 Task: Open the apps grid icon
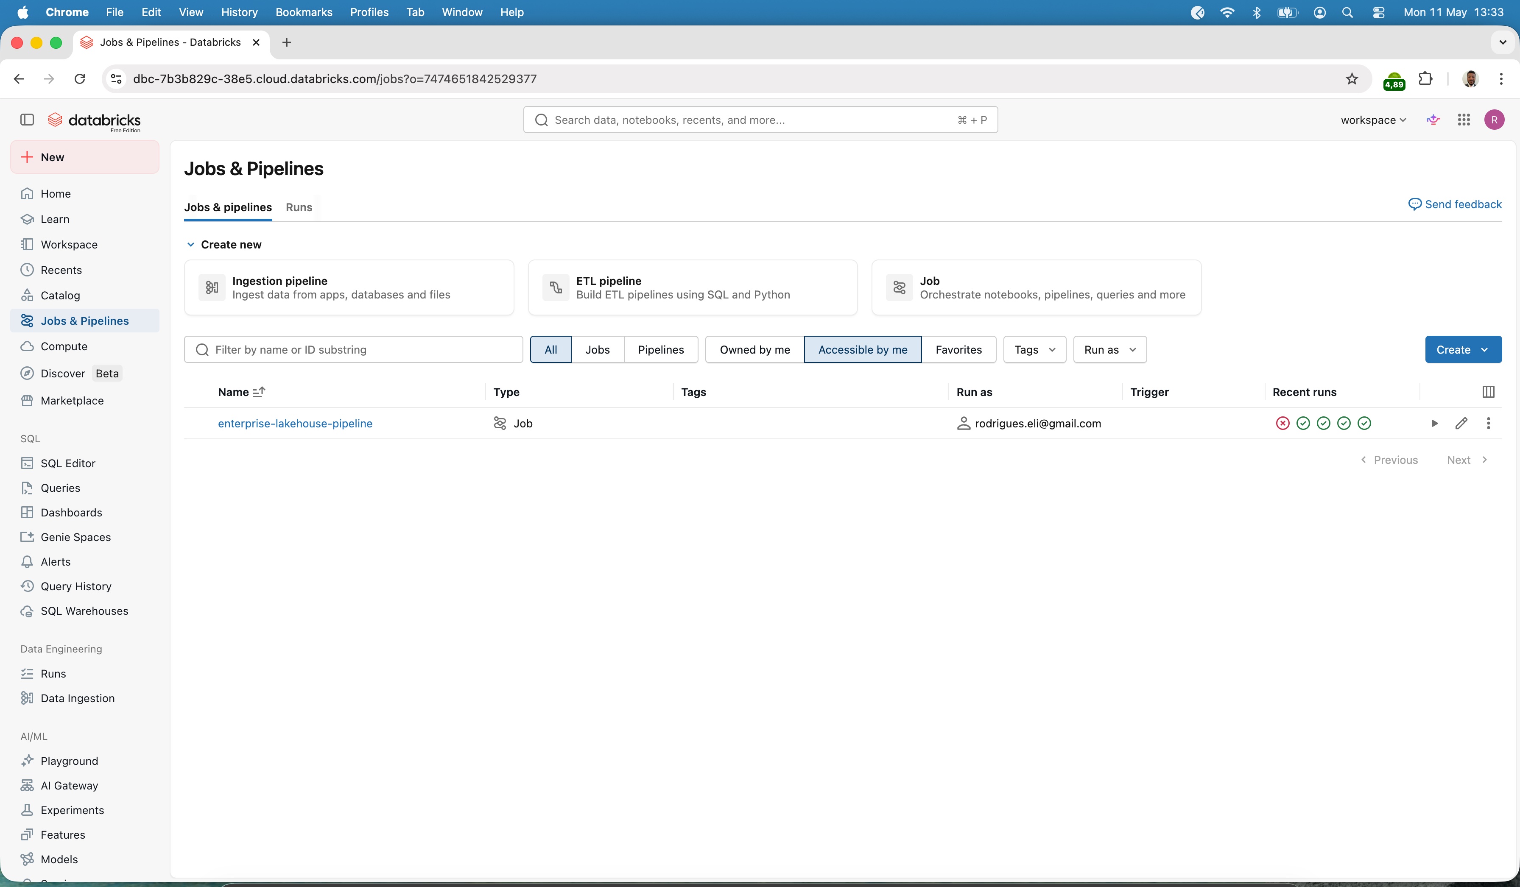(1464, 120)
